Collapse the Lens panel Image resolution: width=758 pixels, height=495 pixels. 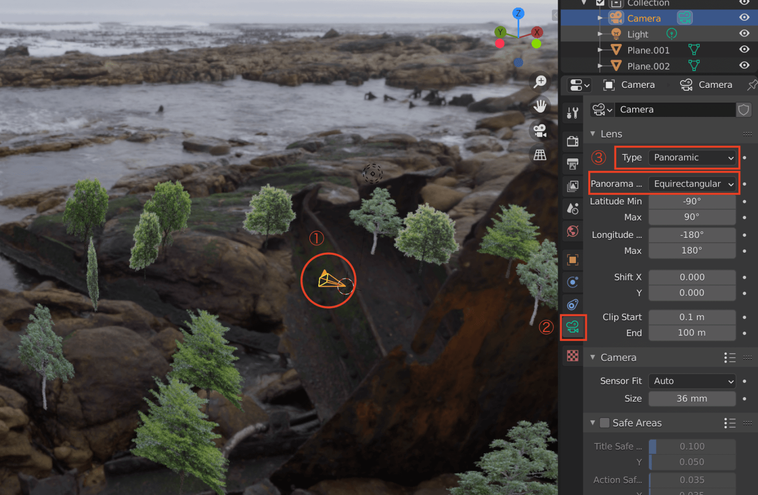point(593,134)
